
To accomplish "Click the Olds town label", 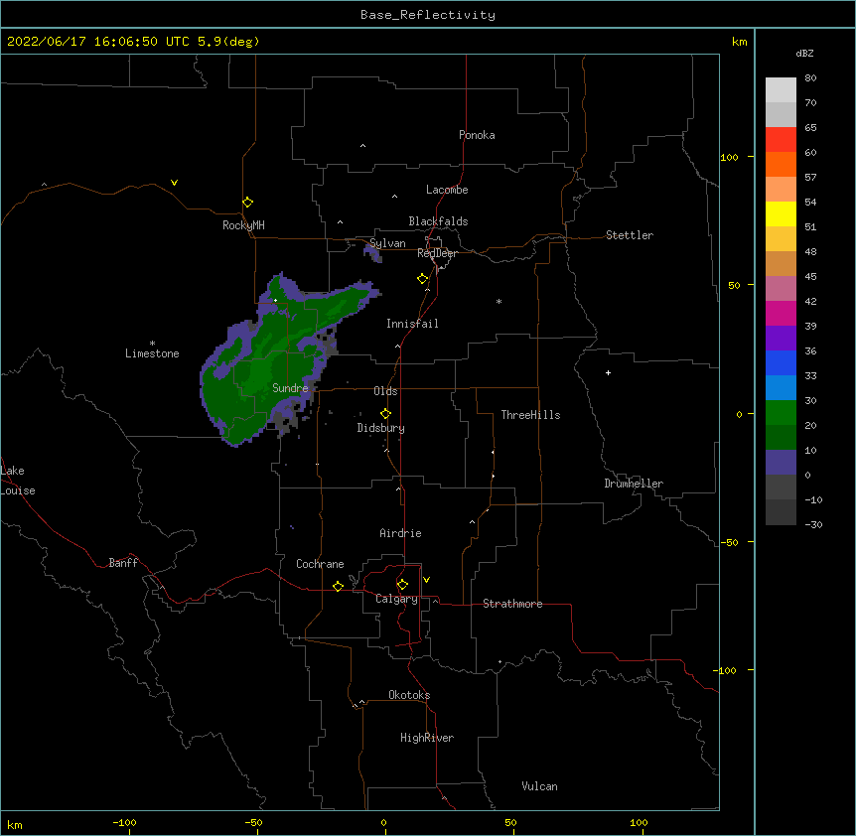I will click(385, 391).
